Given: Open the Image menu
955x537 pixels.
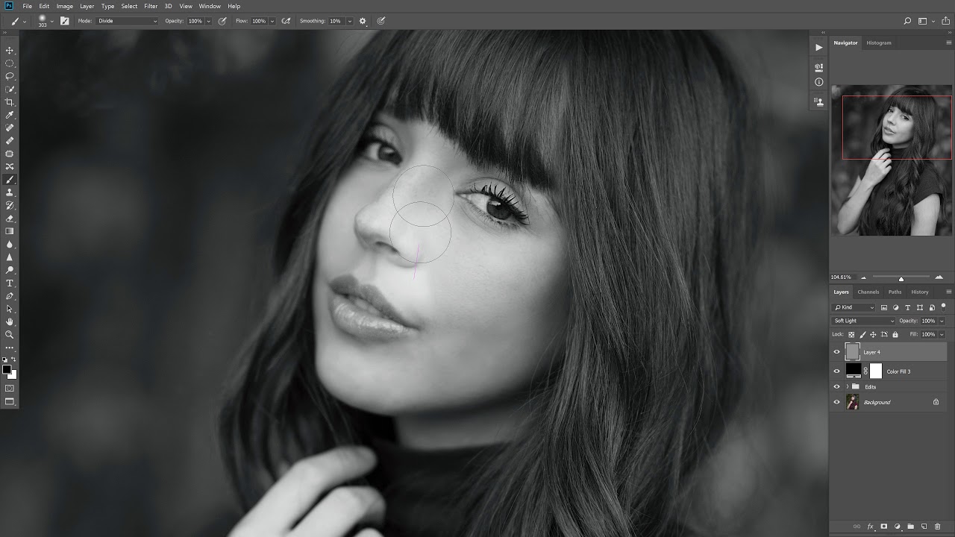Looking at the screenshot, I should [x=65, y=6].
